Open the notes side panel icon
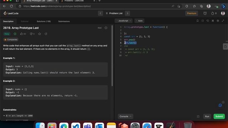 point(225,47)
